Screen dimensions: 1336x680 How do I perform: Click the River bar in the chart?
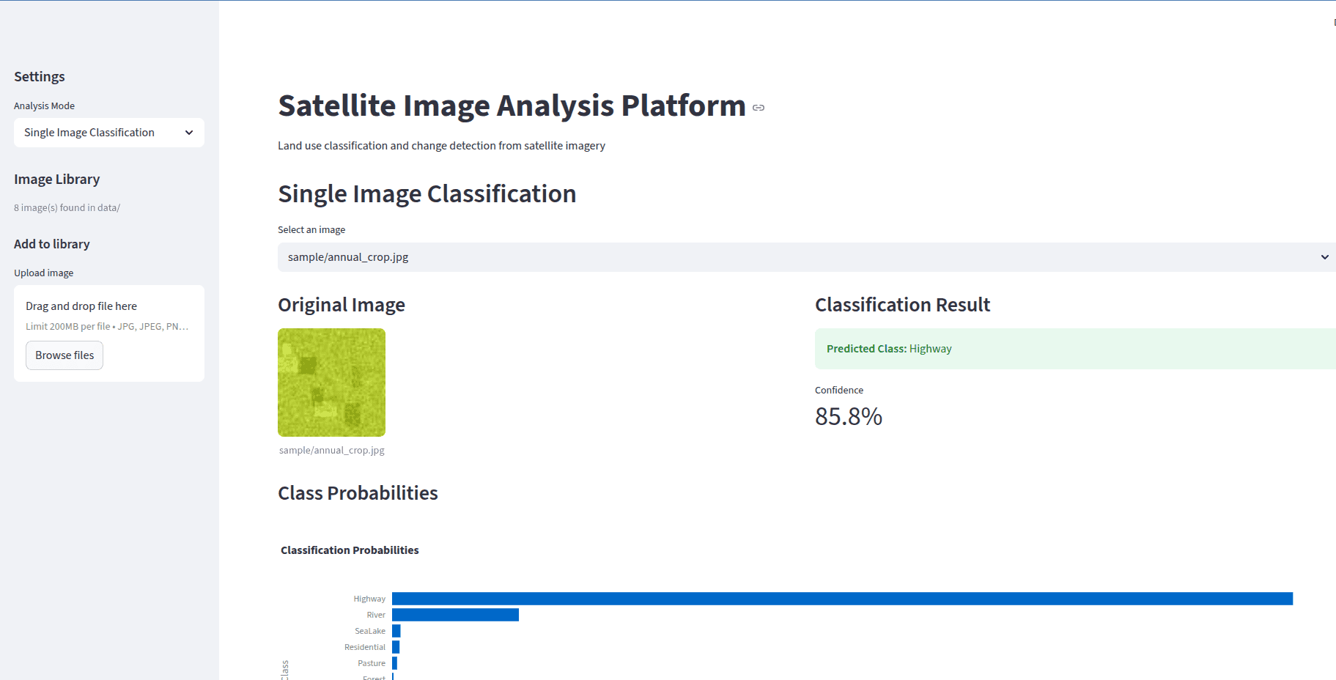click(454, 614)
